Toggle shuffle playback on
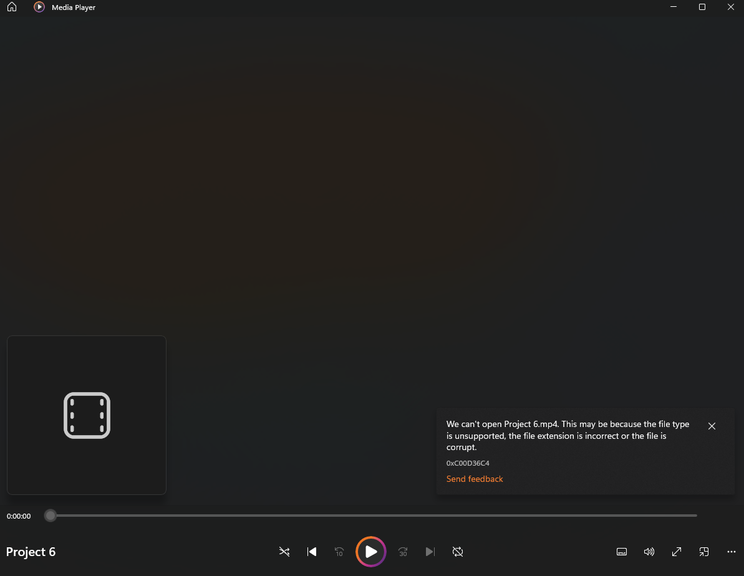Image resolution: width=744 pixels, height=576 pixels. click(x=284, y=552)
